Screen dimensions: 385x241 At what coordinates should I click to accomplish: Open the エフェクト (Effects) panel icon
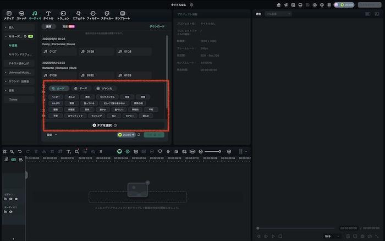point(79,13)
